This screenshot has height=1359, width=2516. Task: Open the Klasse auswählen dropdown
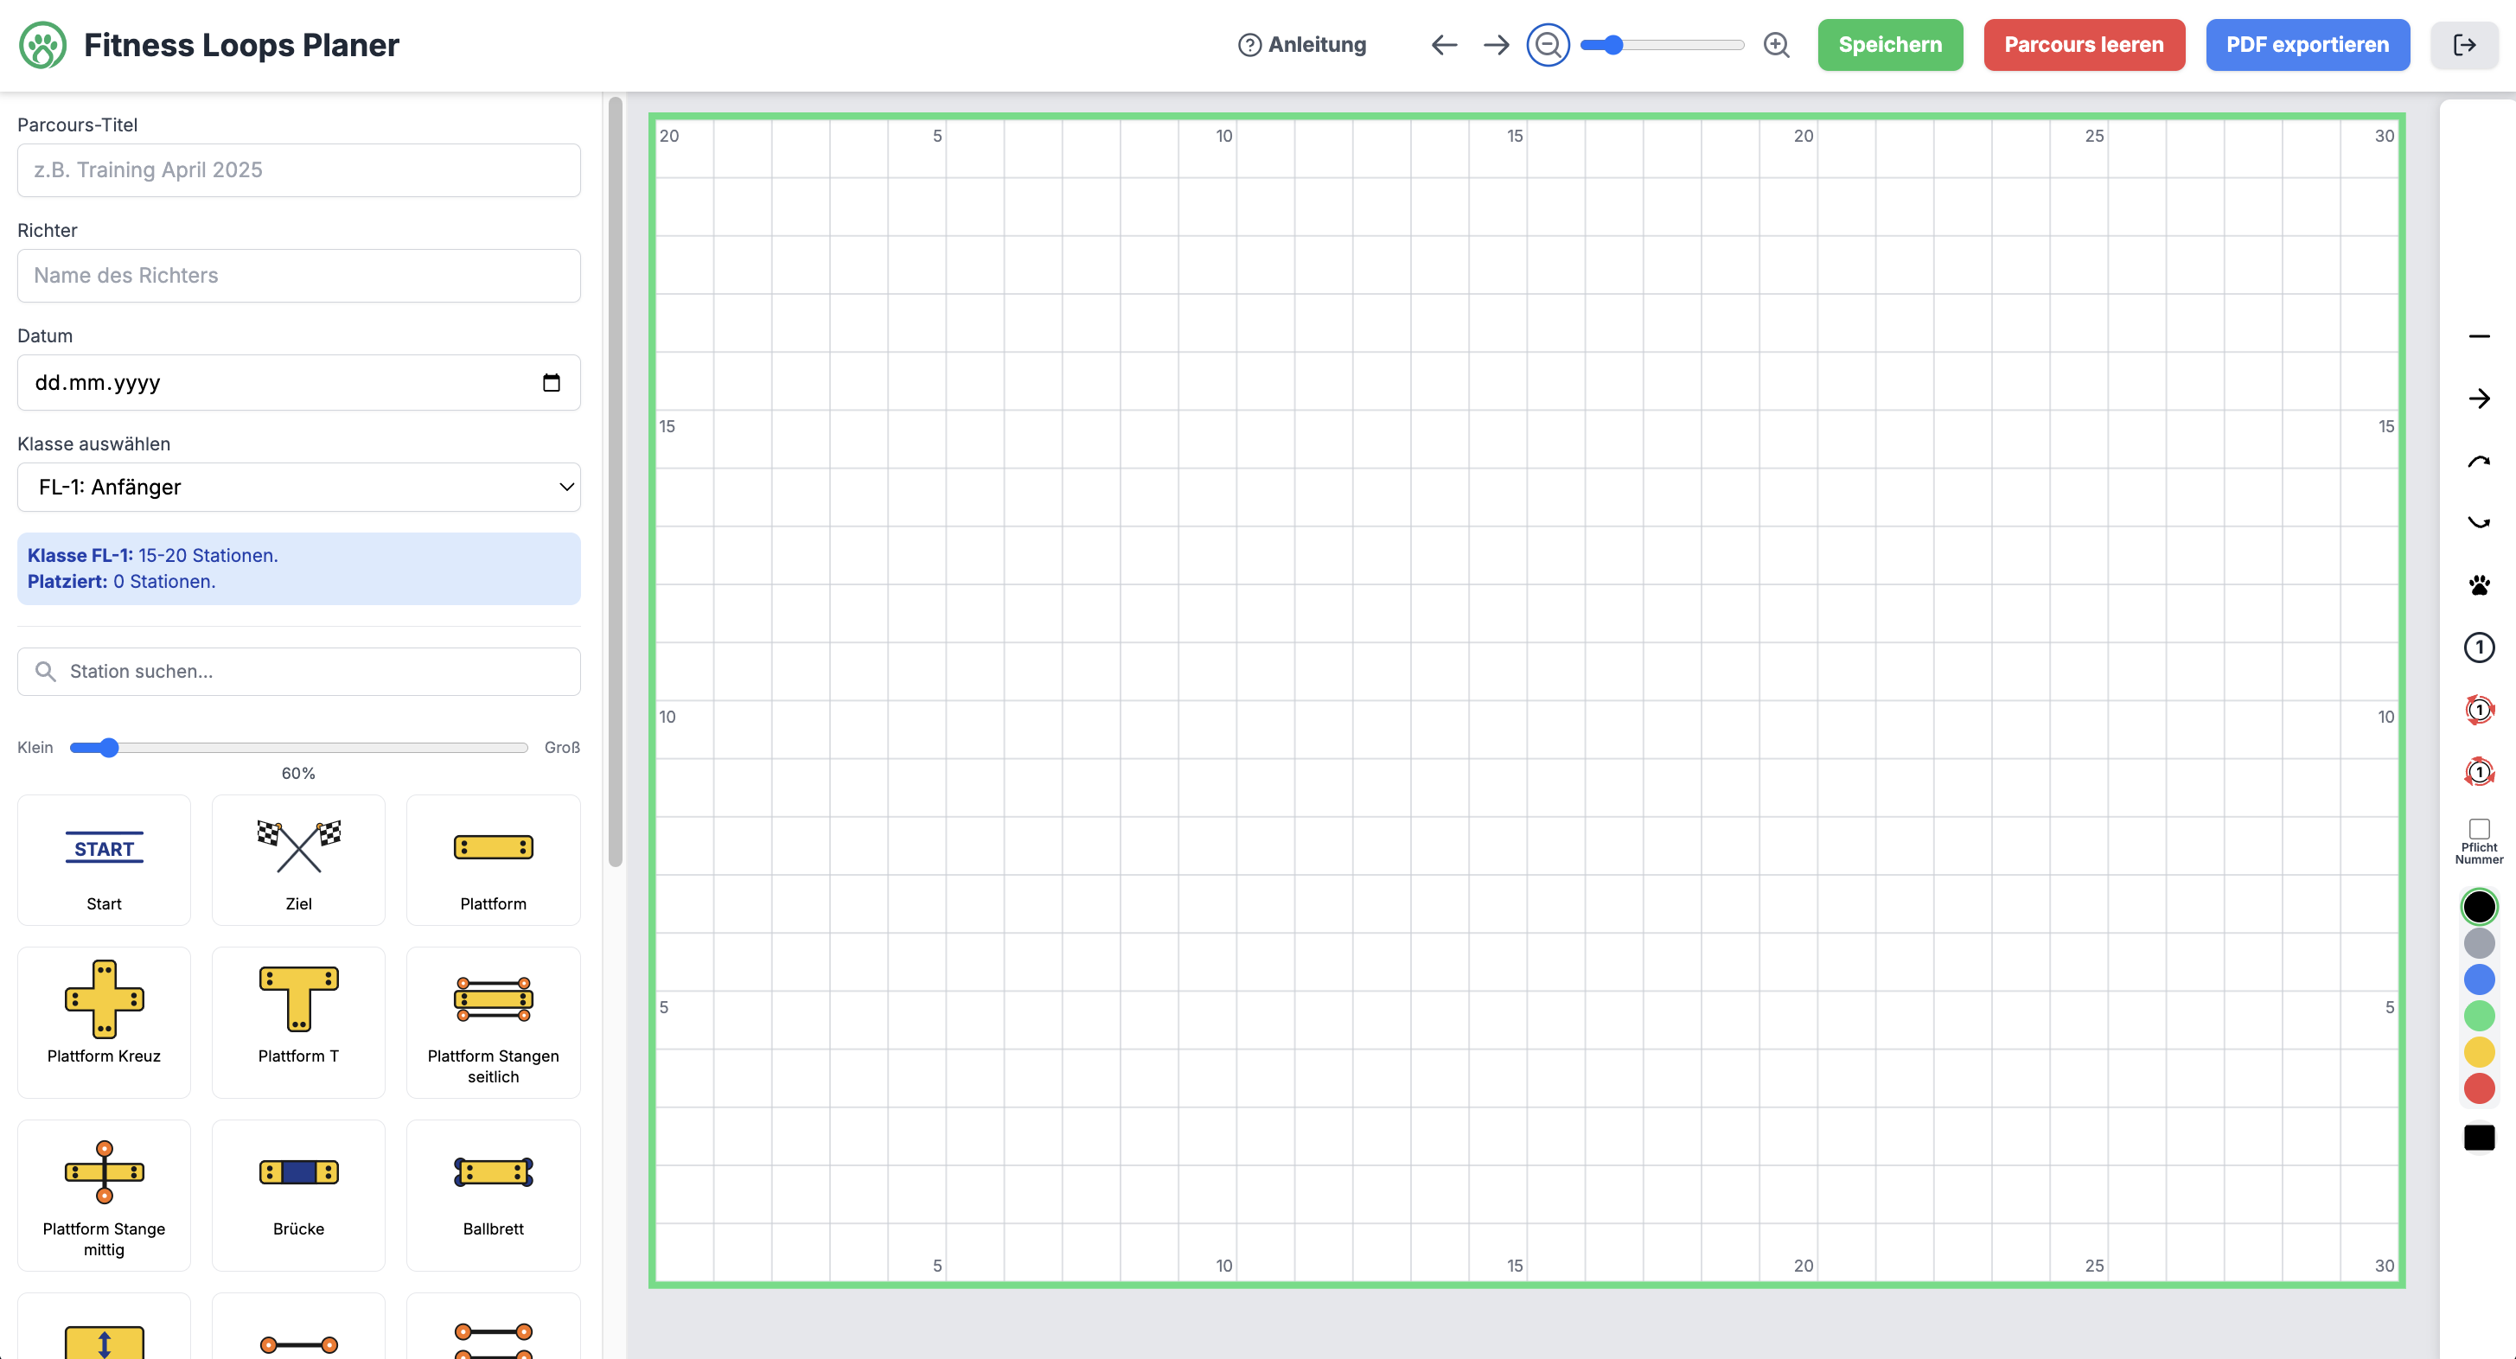(x=299, y=488)
